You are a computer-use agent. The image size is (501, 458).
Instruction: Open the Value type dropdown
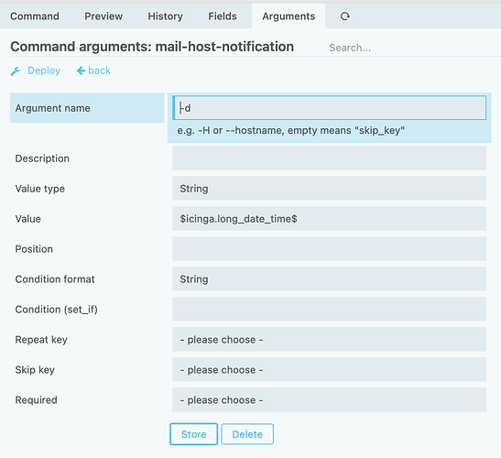pyautogui.click(x=329, y=189)
